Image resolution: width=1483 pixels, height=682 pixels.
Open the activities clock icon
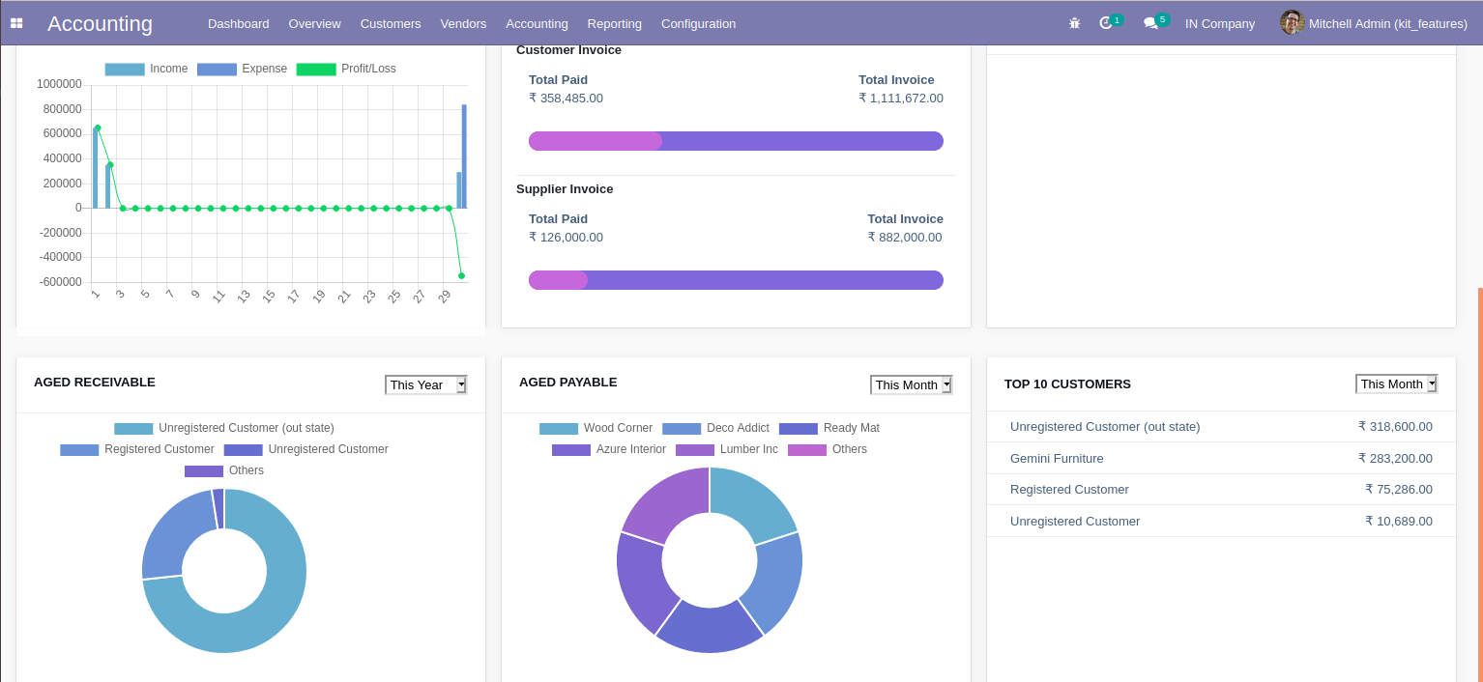(x=1106, y=23)
